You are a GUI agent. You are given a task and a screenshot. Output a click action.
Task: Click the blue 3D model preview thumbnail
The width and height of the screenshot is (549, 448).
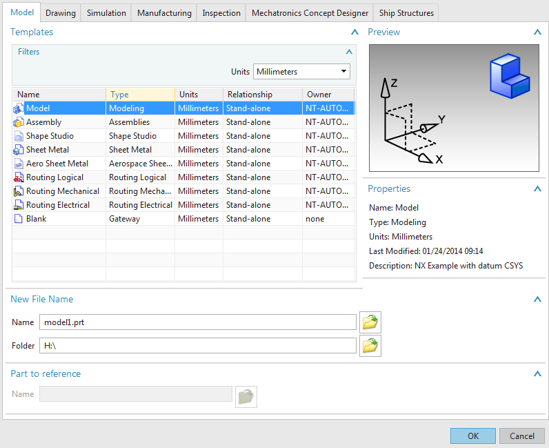(x=510, y=76)
